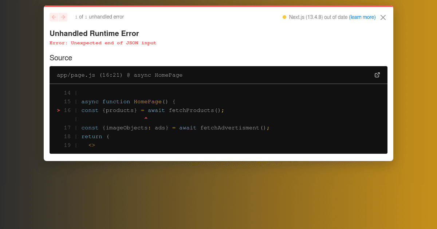Click 'Unhandled Runtime Error' heading
Viewport: 437px width, 229px height.
pos(94,33)
